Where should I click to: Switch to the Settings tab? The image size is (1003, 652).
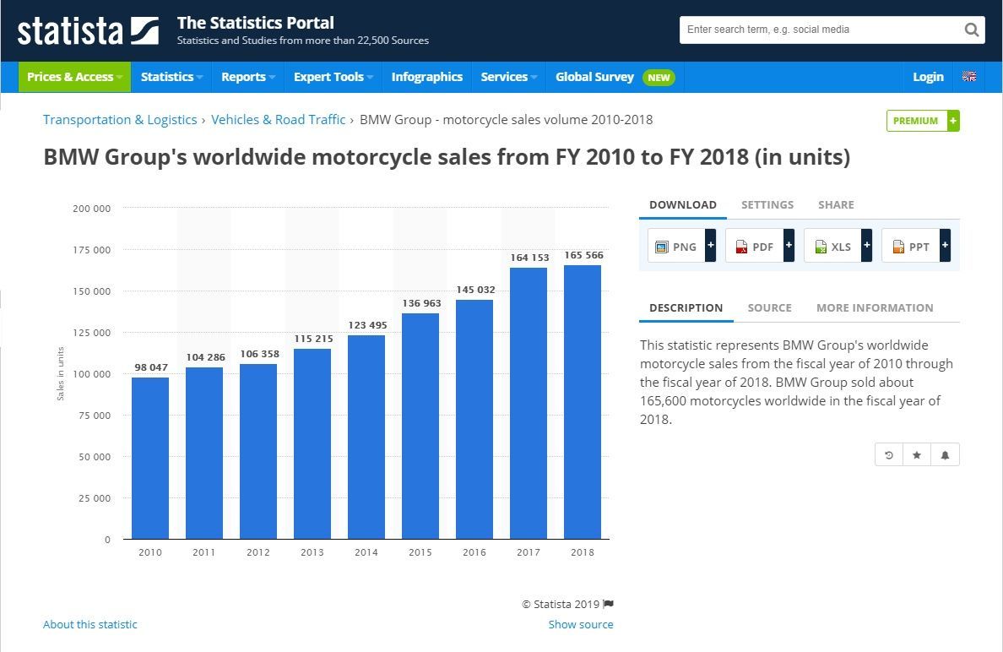pos(767,205)
